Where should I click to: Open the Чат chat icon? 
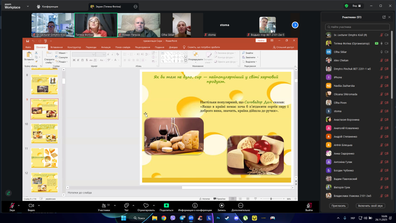pos(126,206)
